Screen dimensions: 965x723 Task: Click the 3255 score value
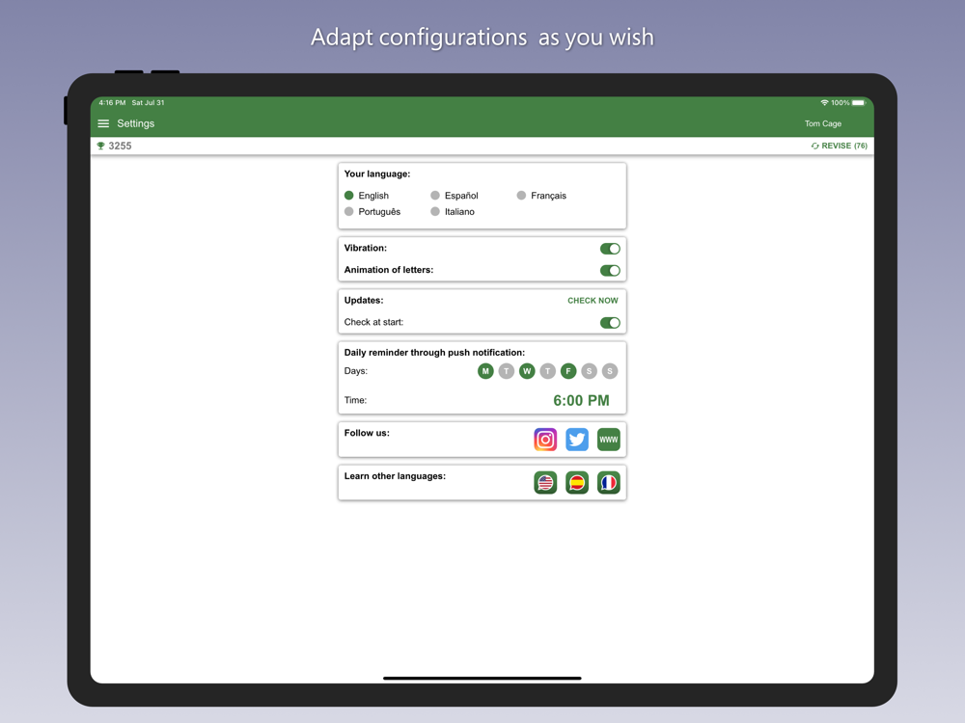pyautogui.click(x=120, y=146)
